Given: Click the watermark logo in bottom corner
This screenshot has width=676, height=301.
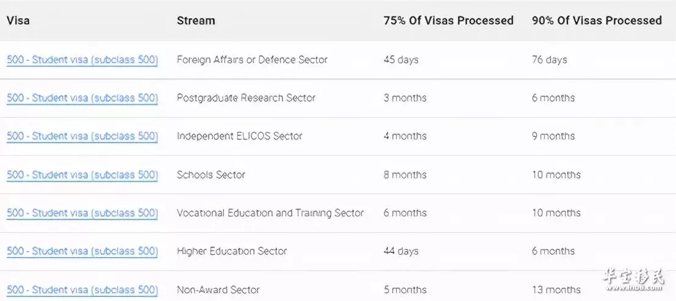Looking at the screenshot, I should [x=634, y=280].
